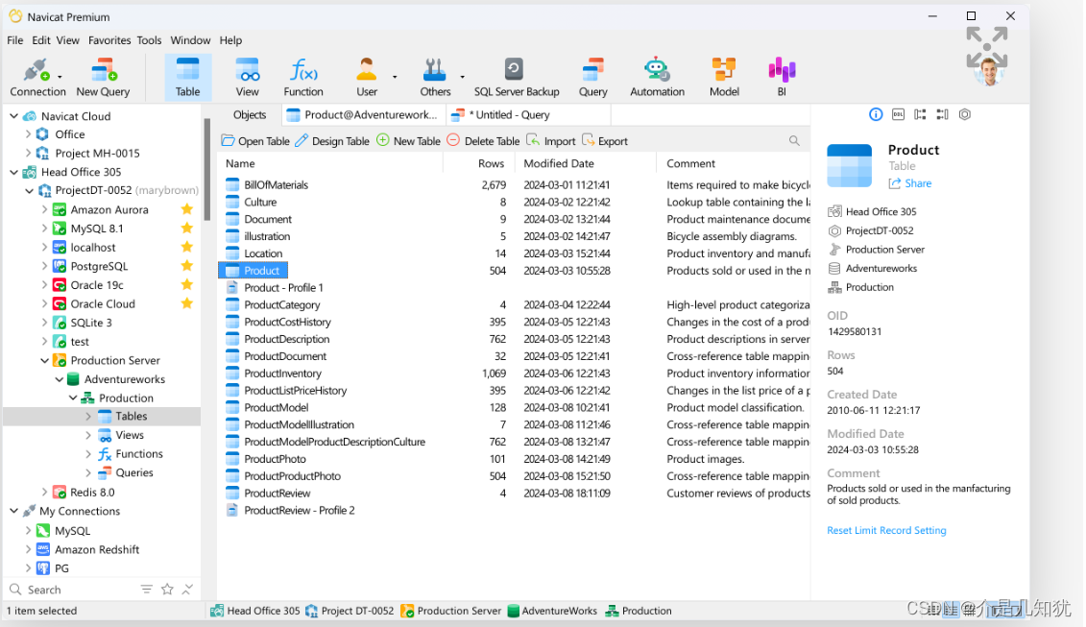This screenshot has width=1086, height=627.
Task: Click the Function toolbar icon
Action: pyautogui.click(x=303, y=77)
